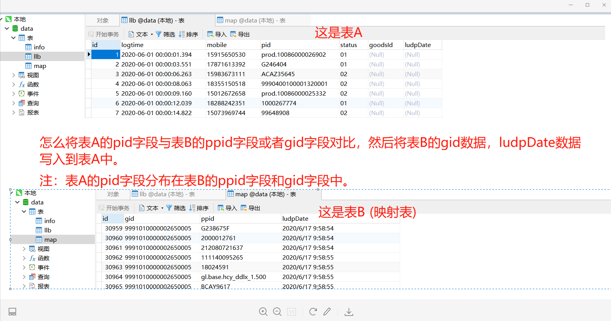Viewport: 611px width, 321px height.
Task: Select 报表 node in 表A tree
Action: coord(29,112)
